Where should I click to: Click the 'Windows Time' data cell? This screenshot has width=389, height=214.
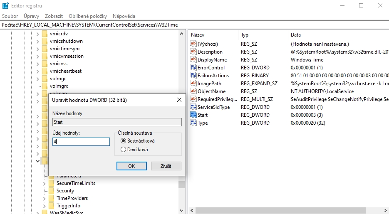click(307, 60)
